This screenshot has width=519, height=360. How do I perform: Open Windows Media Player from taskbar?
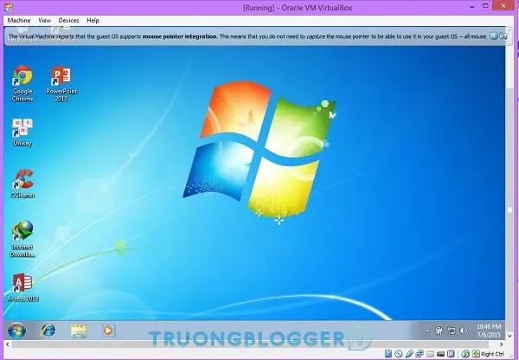(108, 331)
